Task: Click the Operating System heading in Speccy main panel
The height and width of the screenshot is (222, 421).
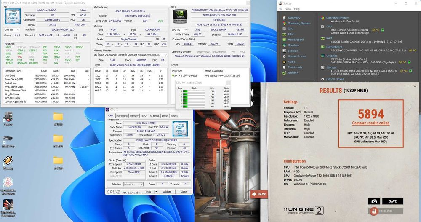Action: point(338,18)
